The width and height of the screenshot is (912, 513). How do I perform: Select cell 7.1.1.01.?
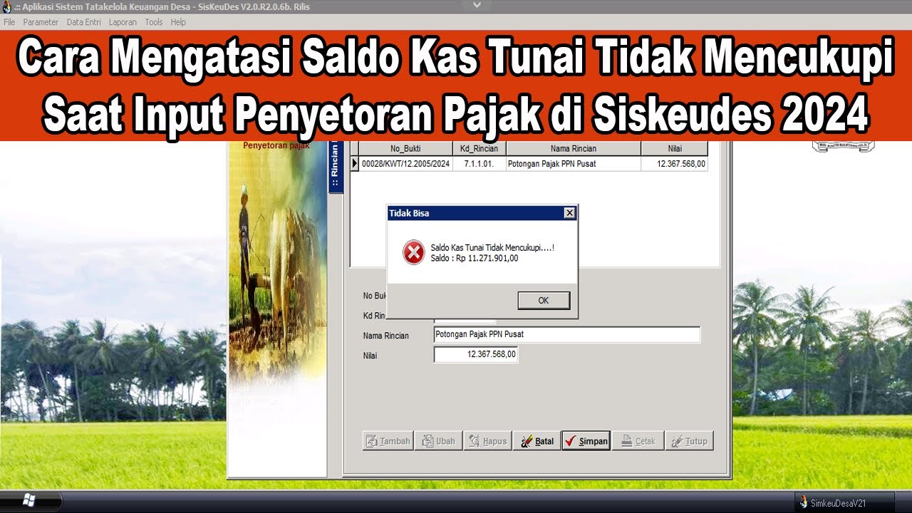[x=480, y=164]
